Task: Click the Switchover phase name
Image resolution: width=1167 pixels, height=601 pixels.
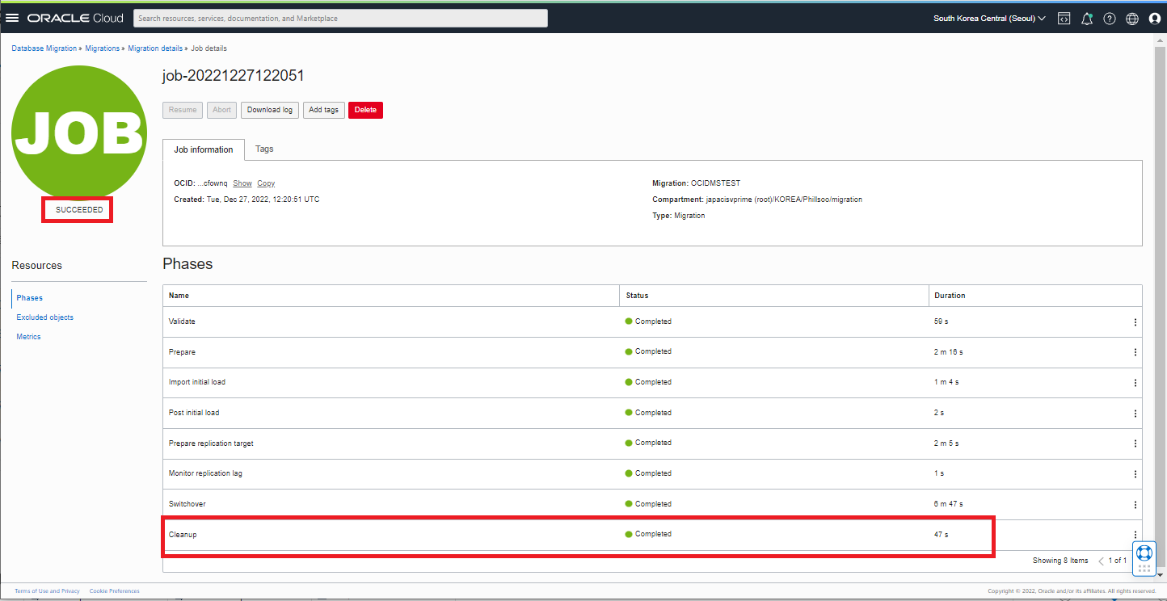Action: (187, 504)
